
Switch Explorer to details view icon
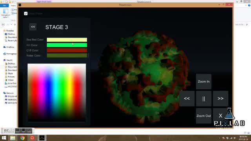click(x=245, y=133)
